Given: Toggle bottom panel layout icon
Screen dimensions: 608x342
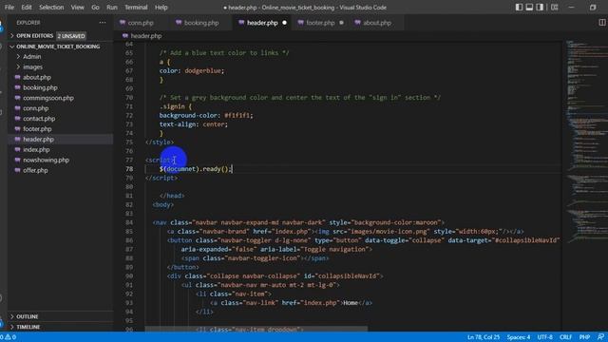Looking at the screenshot, I should (529, 8).
